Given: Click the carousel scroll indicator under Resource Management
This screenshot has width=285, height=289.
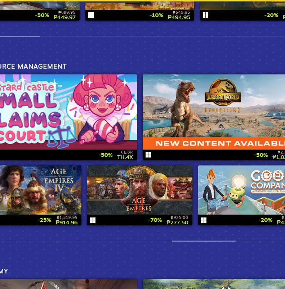Looking at the screenshot, I should point(204,241).
